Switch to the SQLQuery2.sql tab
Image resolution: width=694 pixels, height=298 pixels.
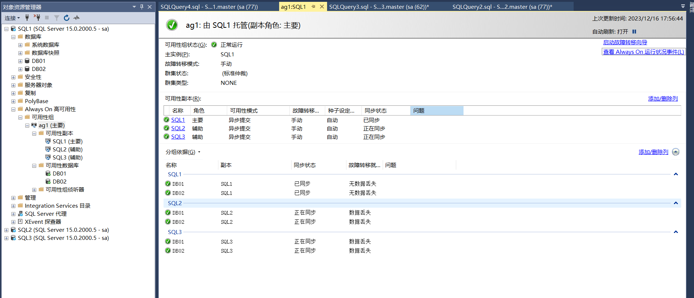pyautogui.click(x=502, y=7)
